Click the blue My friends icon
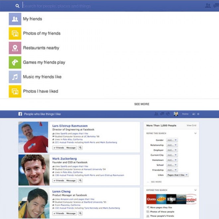 click(15, 19)
